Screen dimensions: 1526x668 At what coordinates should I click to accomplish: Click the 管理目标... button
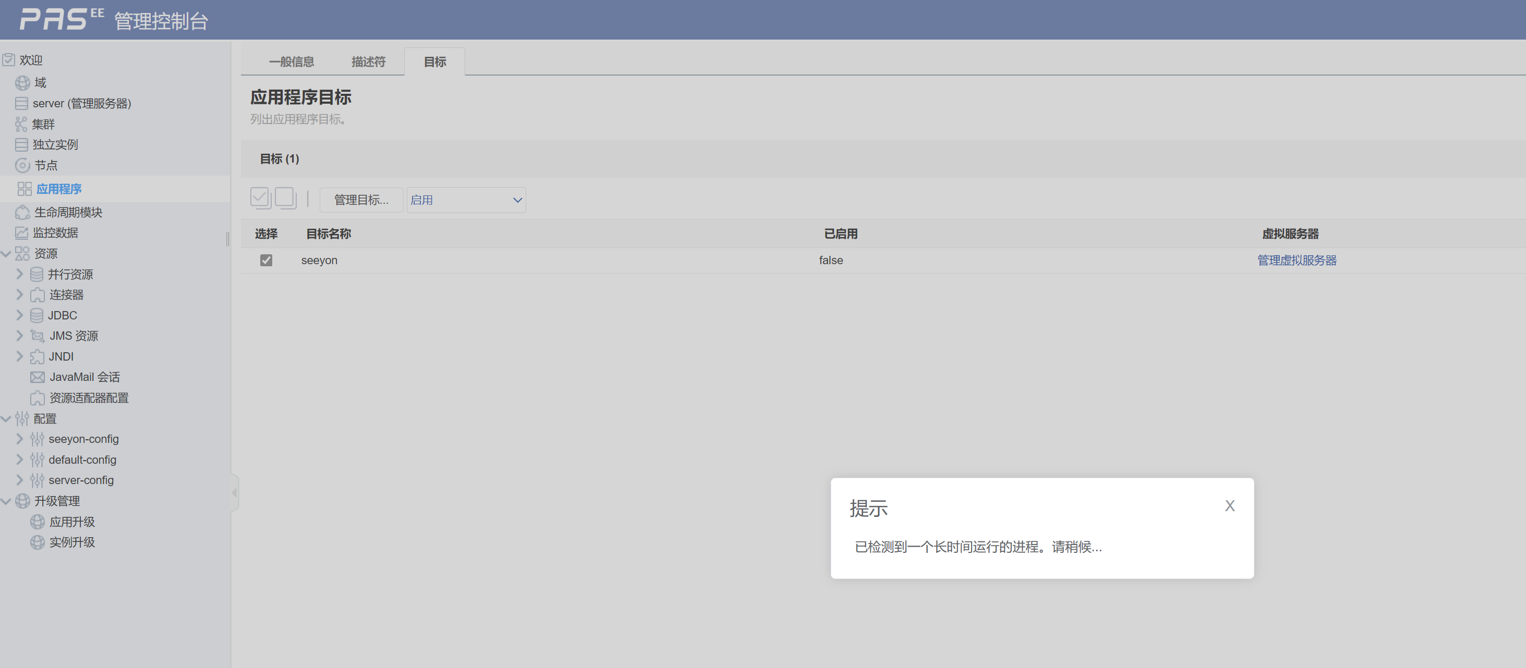point(361,200)
